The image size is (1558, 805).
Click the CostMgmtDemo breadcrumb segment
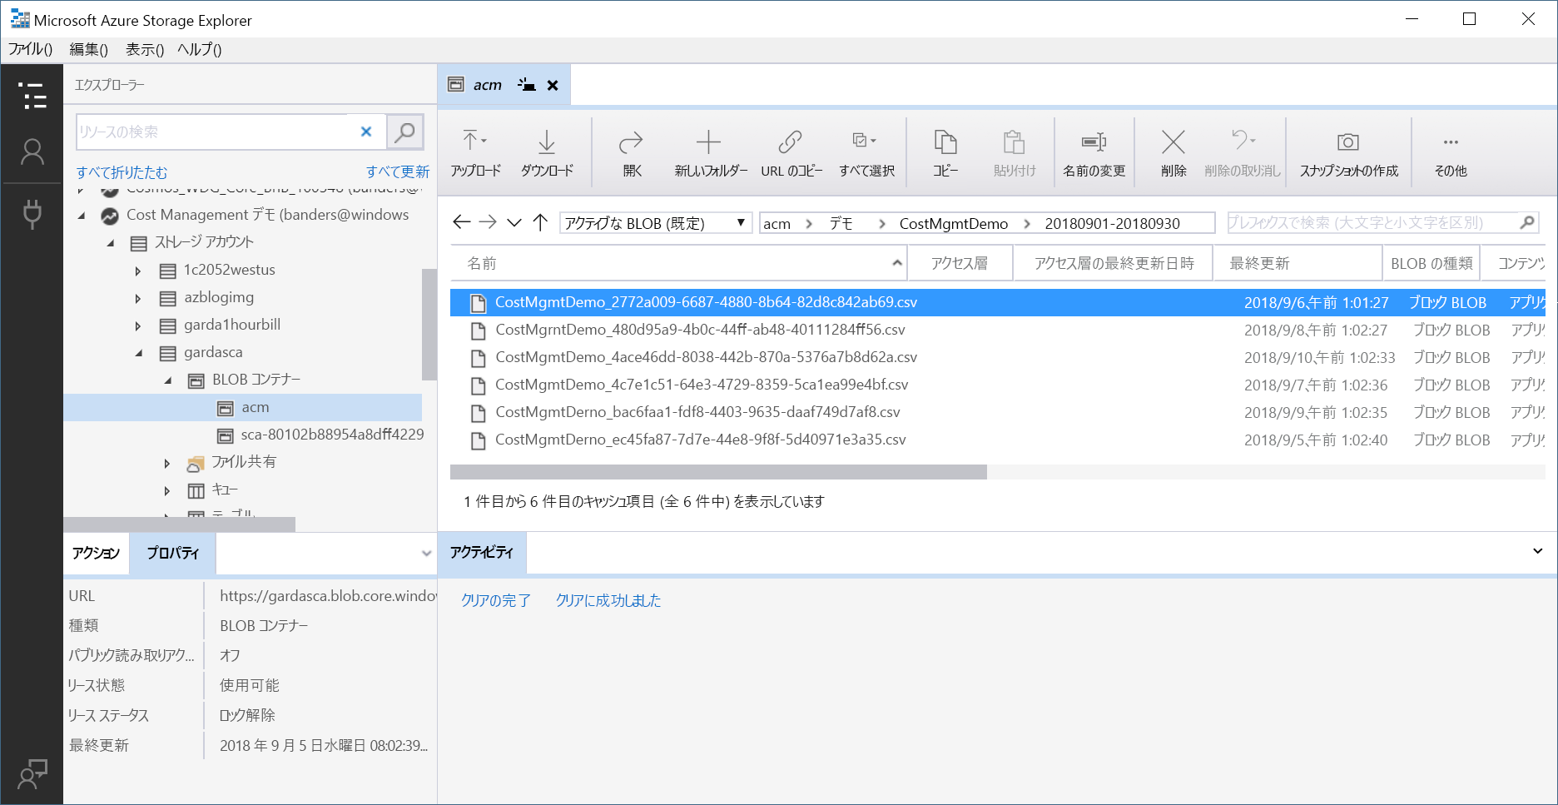(954, 223)
